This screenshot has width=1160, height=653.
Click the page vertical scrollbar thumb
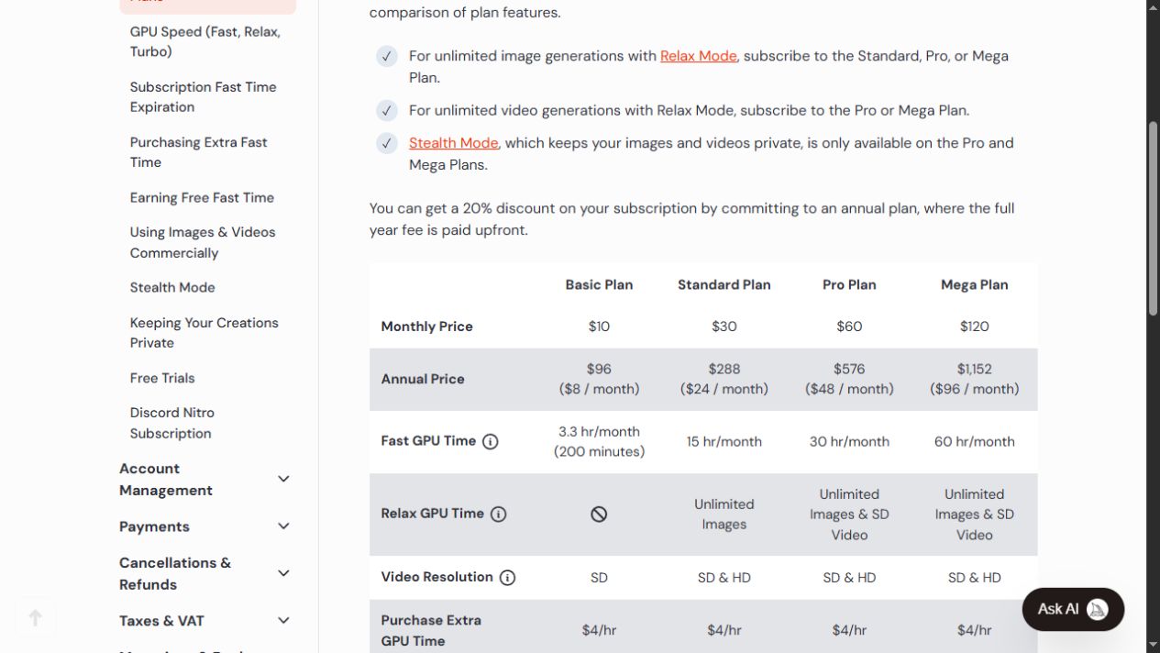tap(1153, 218)
